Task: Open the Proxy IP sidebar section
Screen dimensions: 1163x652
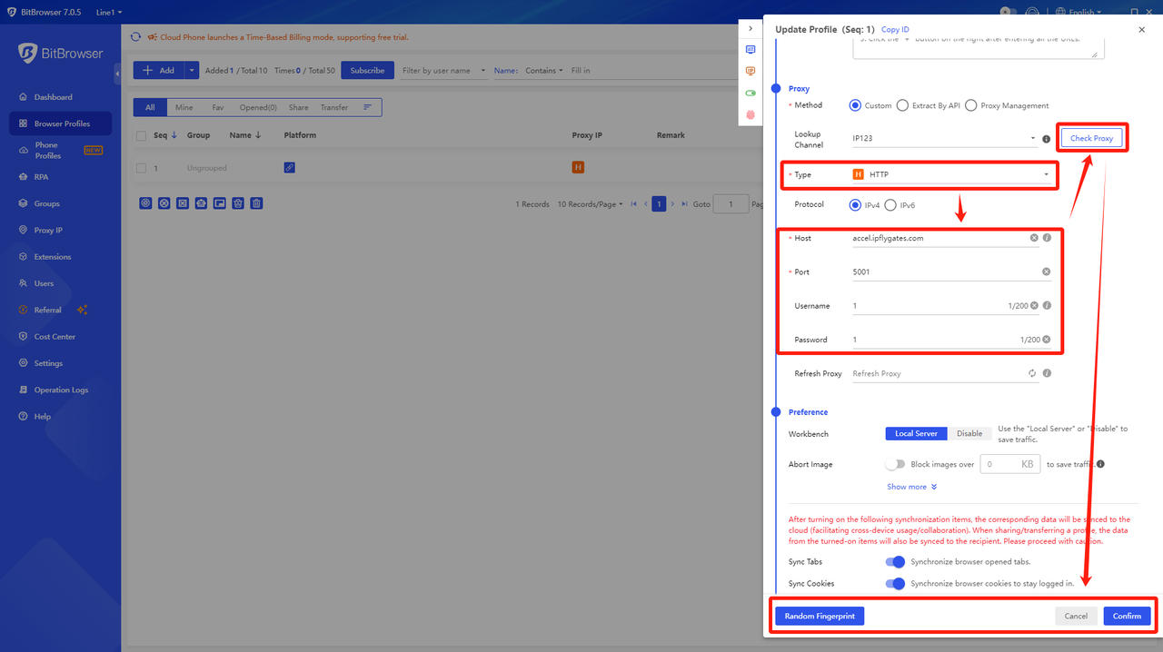Action: tap(53, 230)
